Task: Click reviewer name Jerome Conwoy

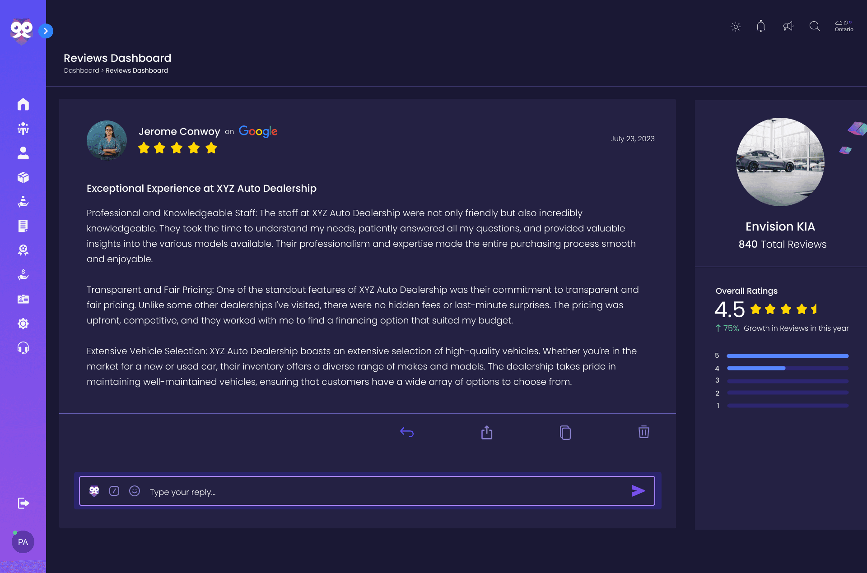Action: coord(179,131)
